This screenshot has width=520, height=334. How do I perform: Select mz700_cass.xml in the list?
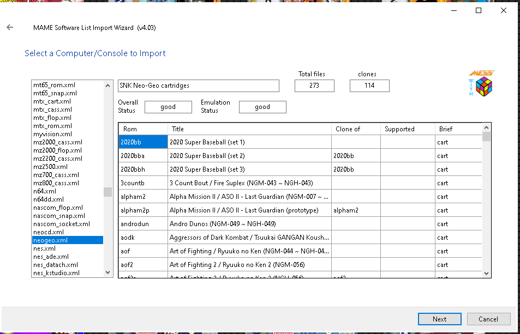tap(68, 175)
